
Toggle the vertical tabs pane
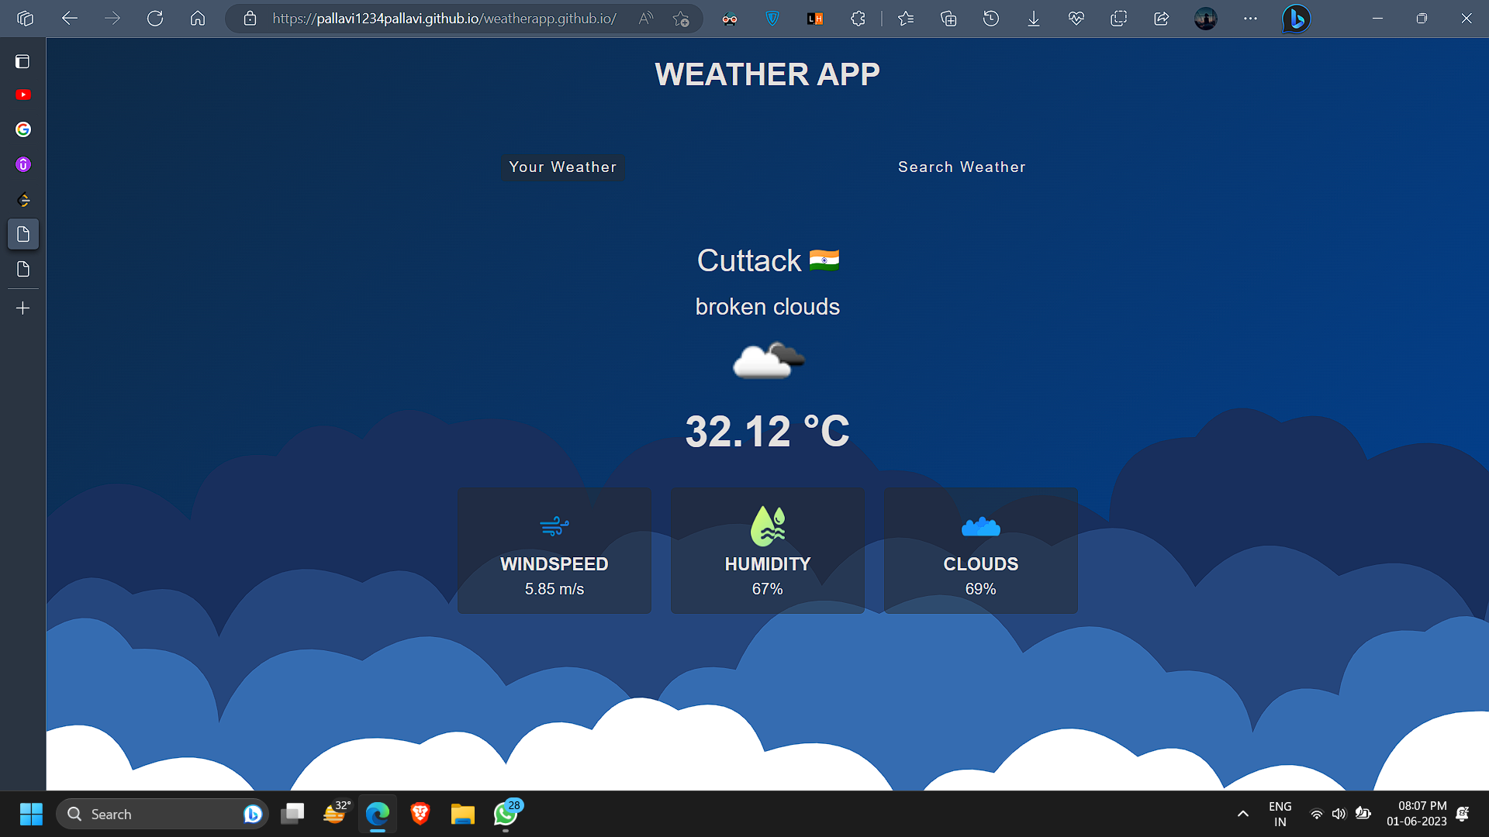tap(23, 61)
